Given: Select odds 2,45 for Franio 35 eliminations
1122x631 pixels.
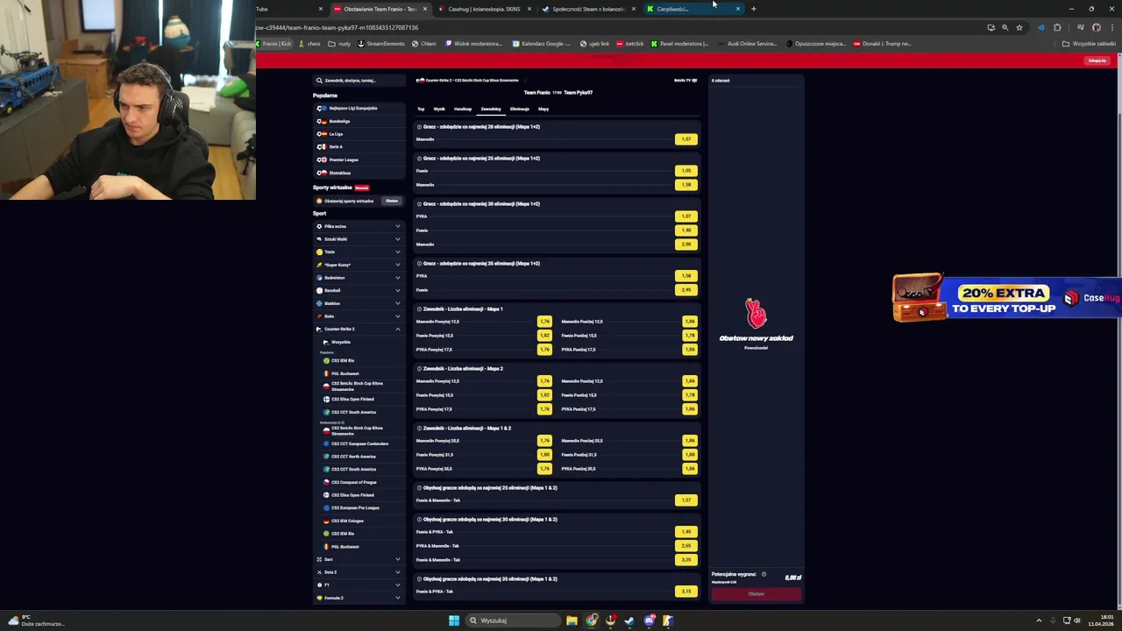Looking at the screenshot, I should pos(686,290).
